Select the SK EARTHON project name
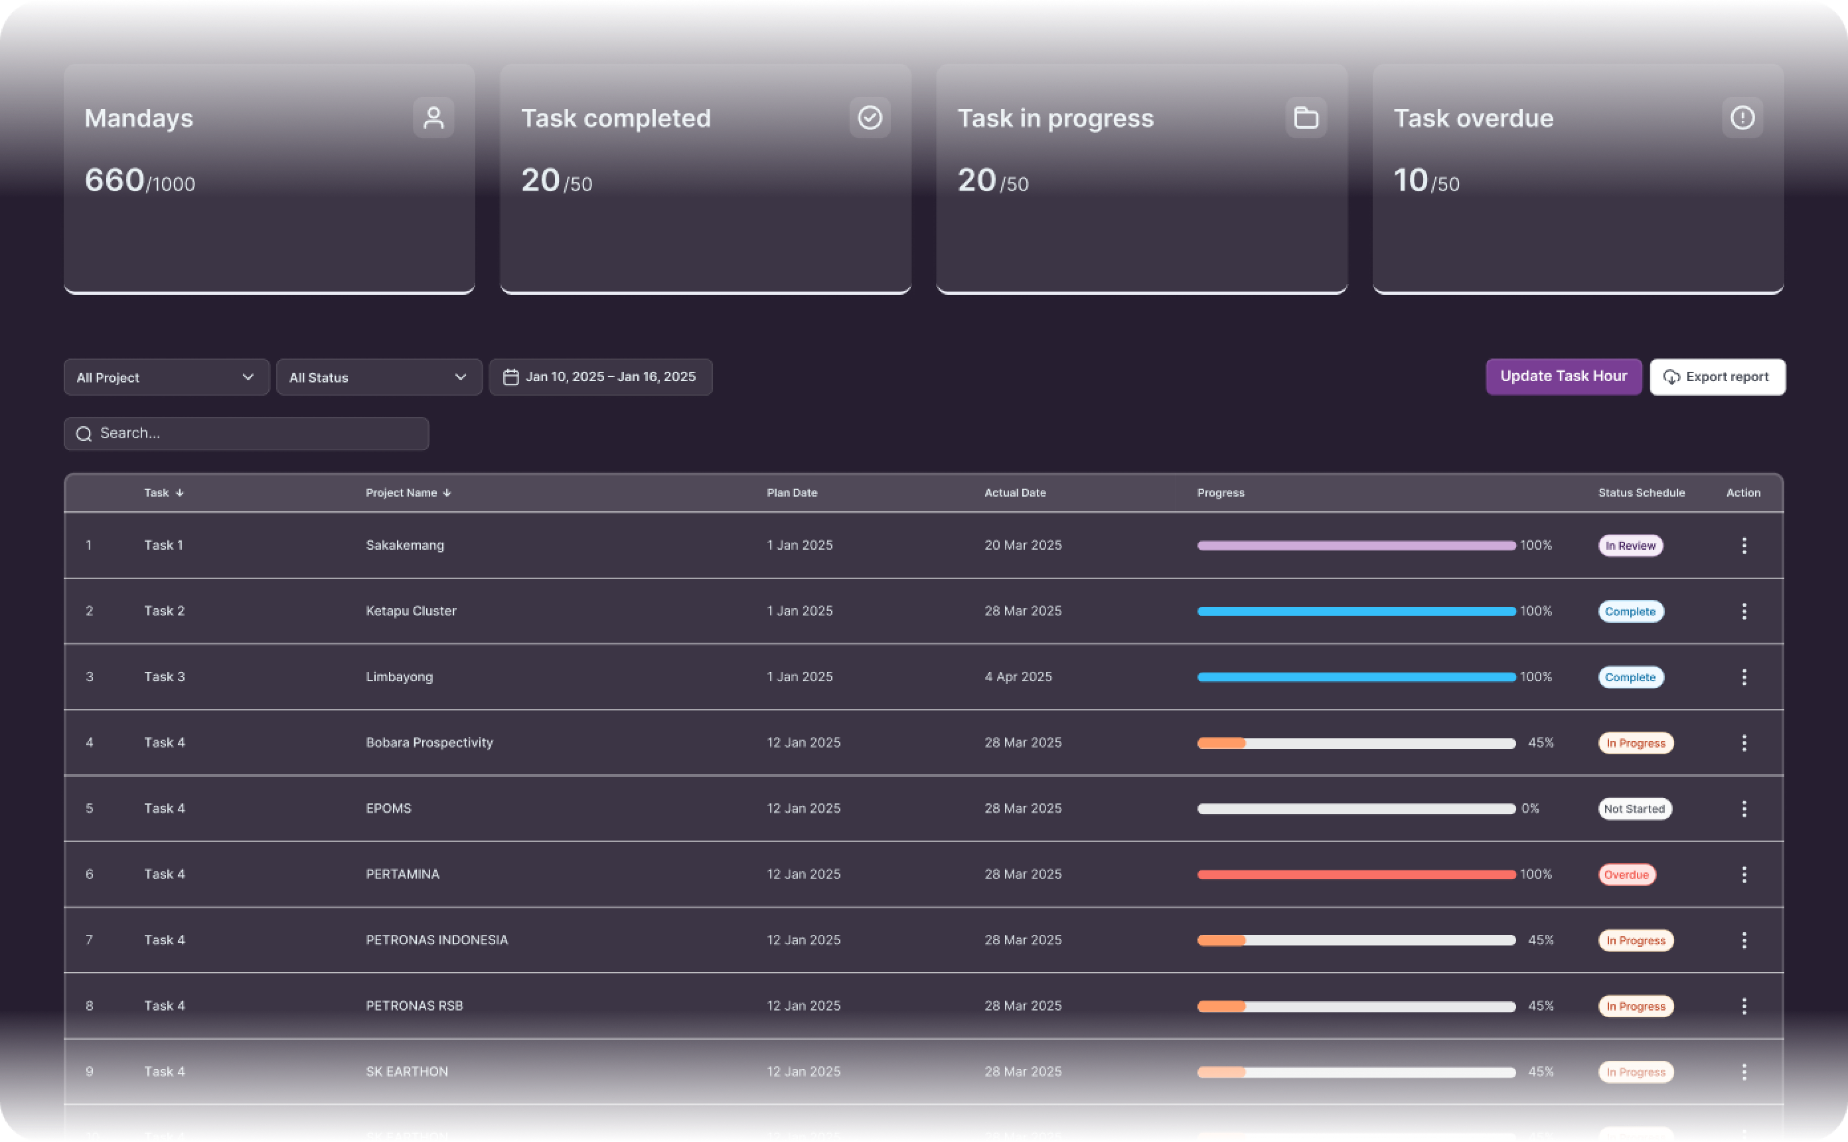 407,1071
